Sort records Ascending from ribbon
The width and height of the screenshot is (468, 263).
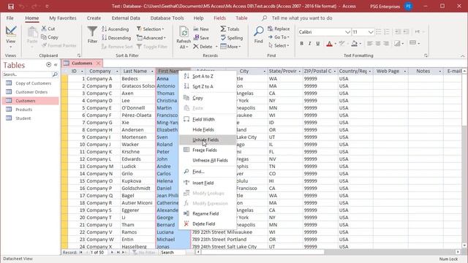pyautogui.click(x=116, y=29)
